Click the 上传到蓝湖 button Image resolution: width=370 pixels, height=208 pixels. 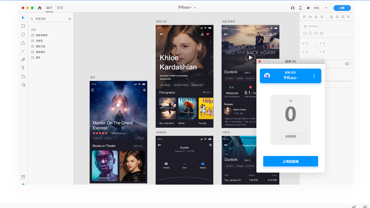291,161
